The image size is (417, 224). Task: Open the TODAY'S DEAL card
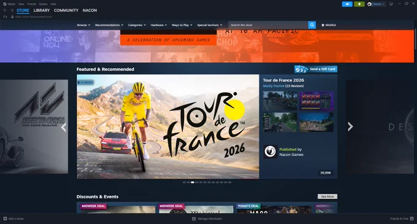pyautogui.click(x=274, y=208)
